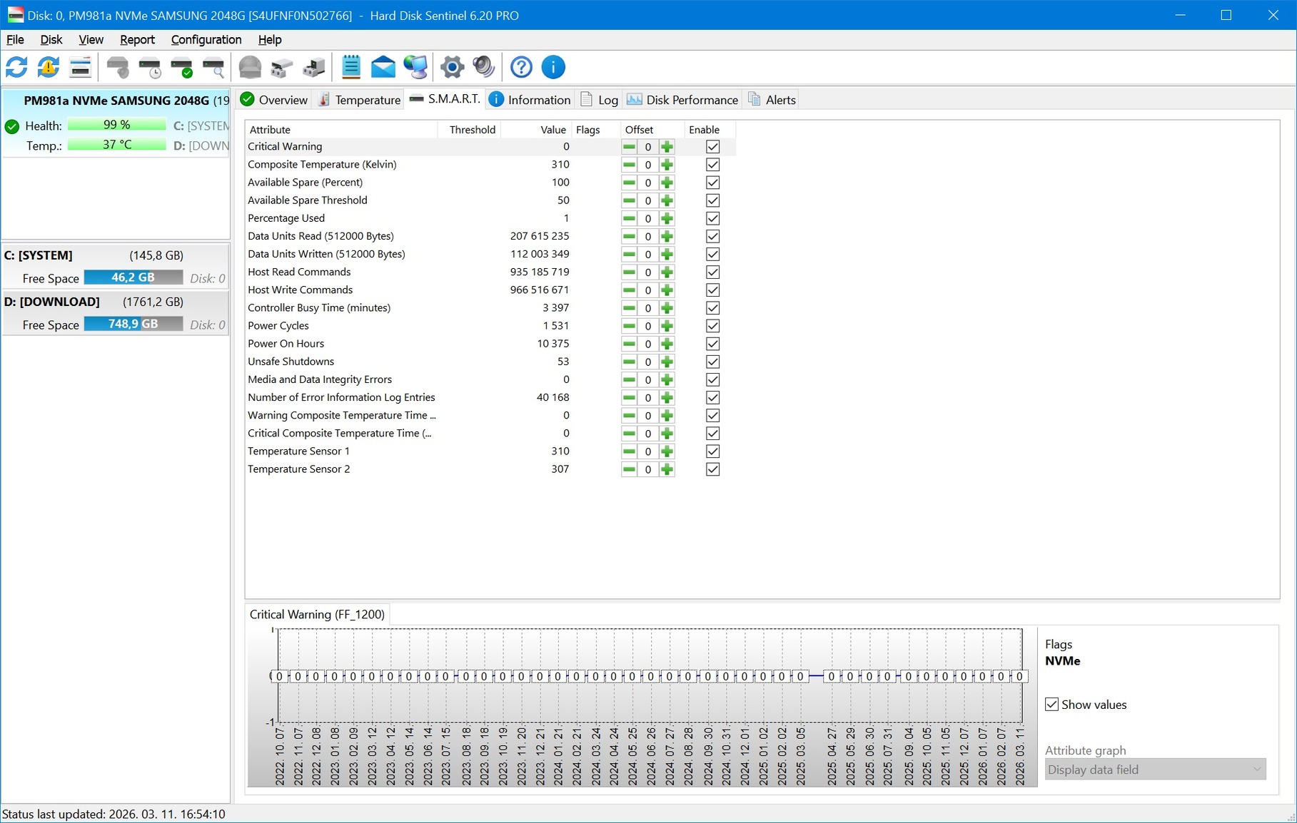1297x823 pixels.
Task: Toggle Enable for Number of Error Information Log Entries
Action: click(712, 397)
